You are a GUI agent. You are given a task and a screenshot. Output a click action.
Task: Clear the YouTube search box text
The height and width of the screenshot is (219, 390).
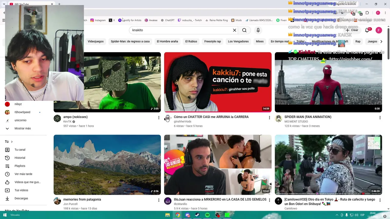[x=235, y=30]
